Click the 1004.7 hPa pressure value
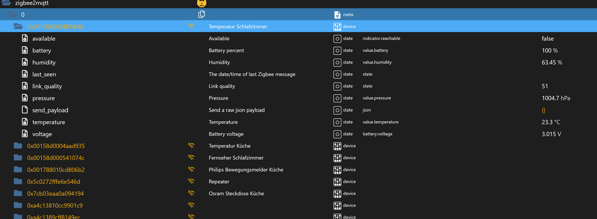Image resolution: width=597 pixels, height=219 pixels. click(556, 98)
